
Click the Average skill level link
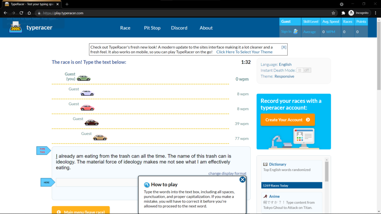pyautogui.click(x=309, y=32)
